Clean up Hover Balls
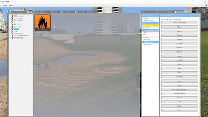 pos(180,60)
